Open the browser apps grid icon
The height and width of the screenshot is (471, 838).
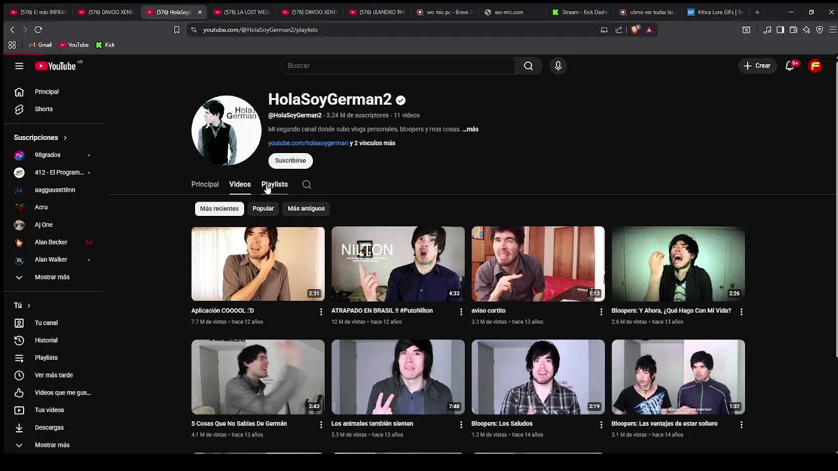pos(12,45)
